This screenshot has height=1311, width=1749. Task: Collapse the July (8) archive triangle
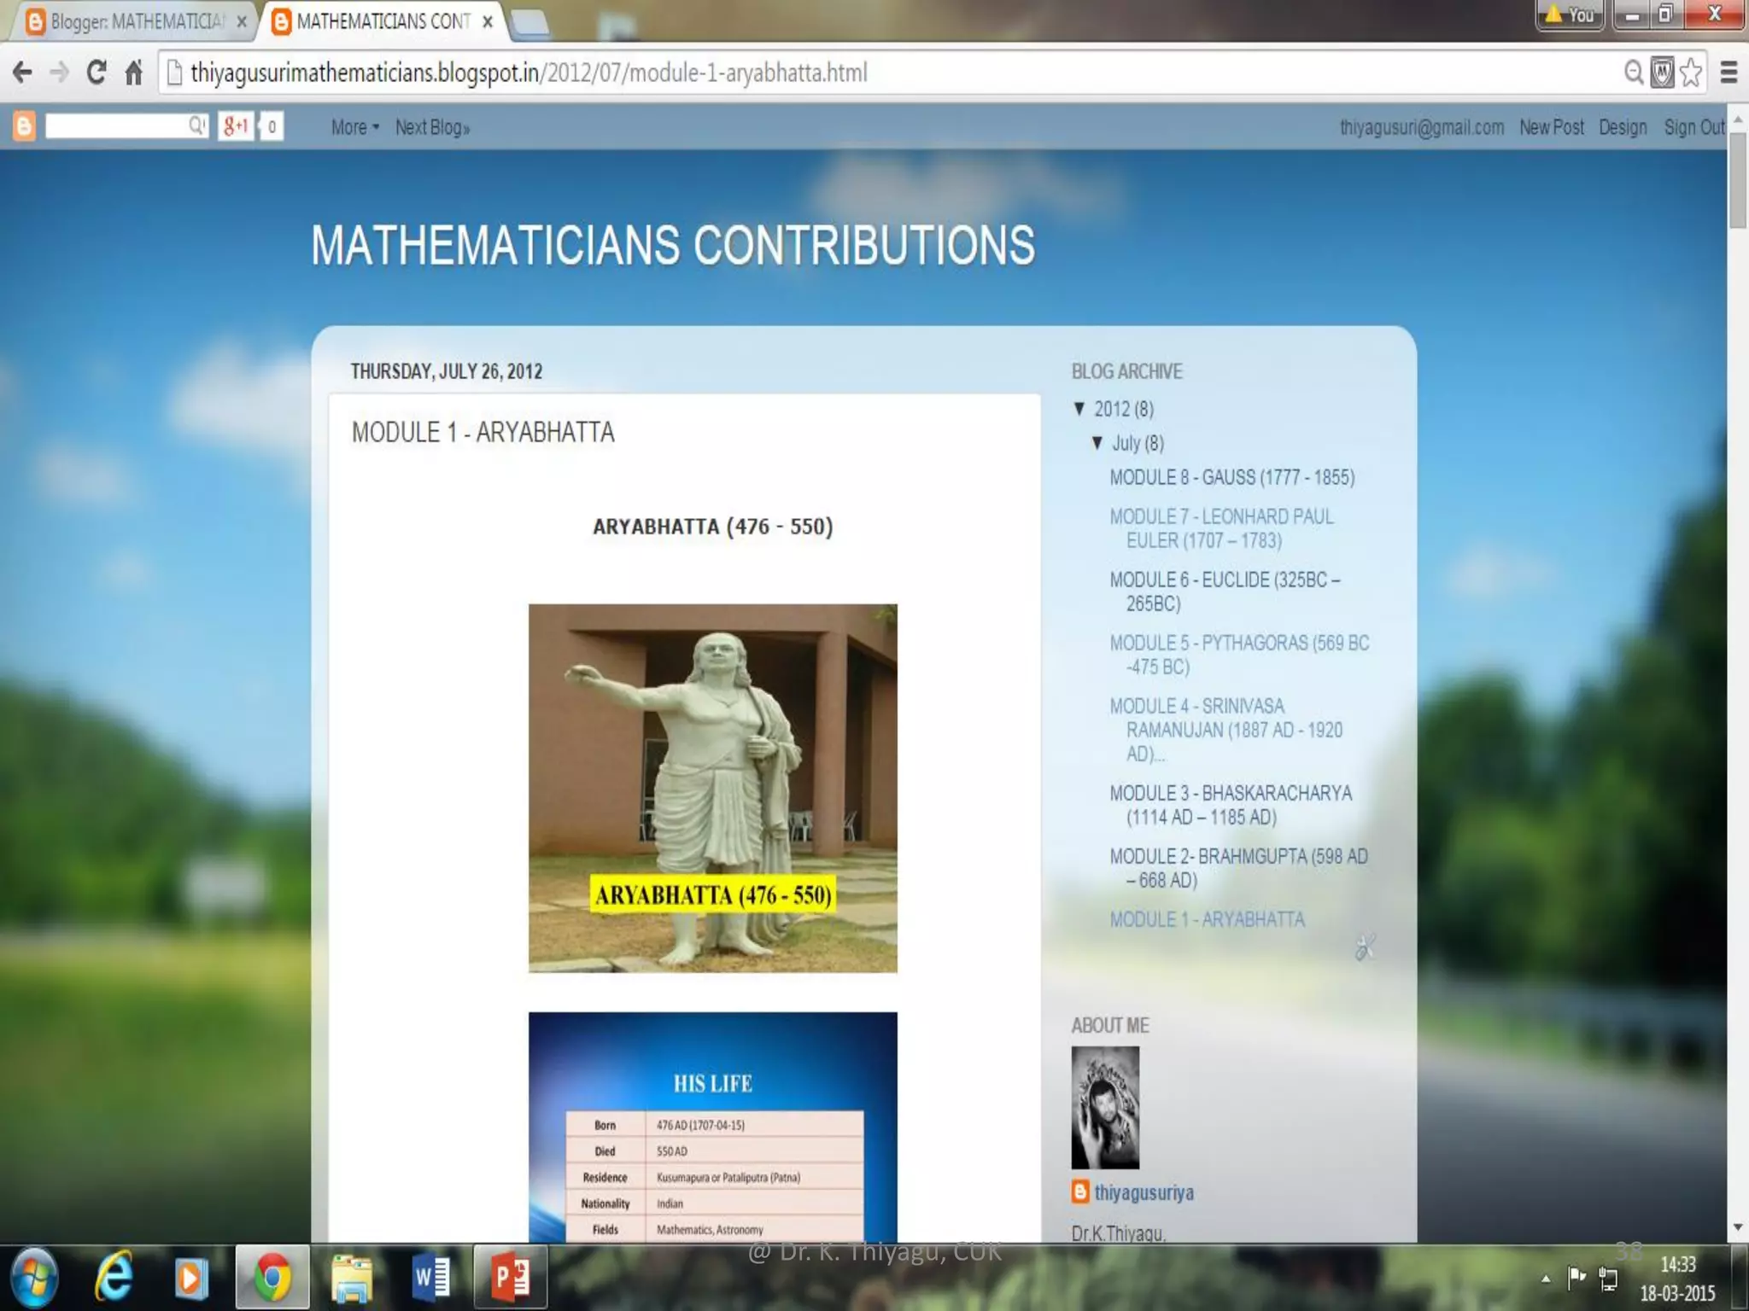[x=1097, y=442]
